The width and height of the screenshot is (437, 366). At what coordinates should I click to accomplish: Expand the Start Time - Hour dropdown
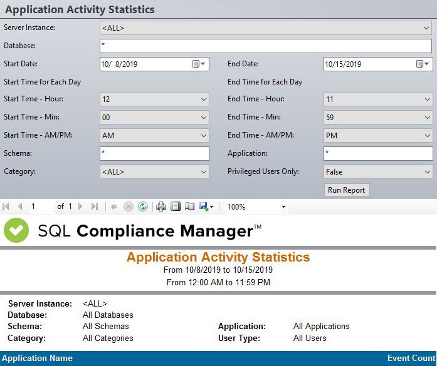(154, 99)
